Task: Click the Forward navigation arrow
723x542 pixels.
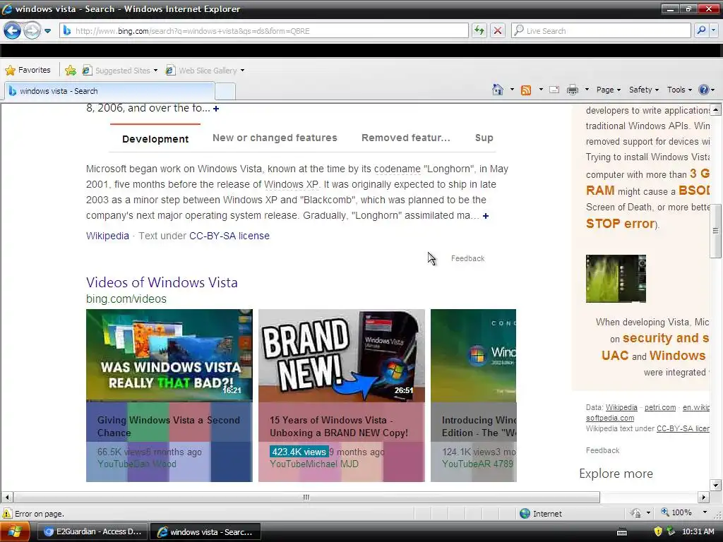Action: coord(32,31)
